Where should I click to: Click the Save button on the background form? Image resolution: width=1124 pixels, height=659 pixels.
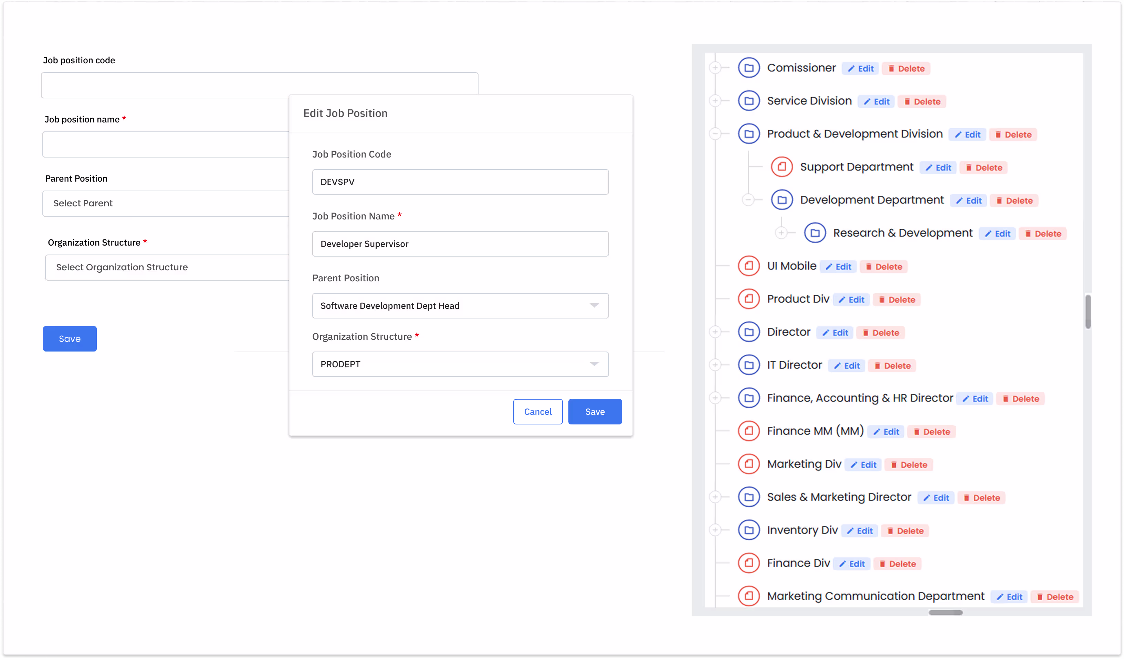click(x=70, y=339)
